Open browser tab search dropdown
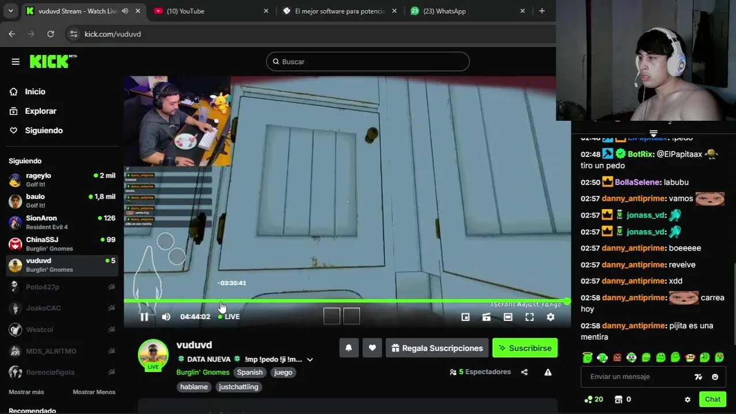Screen dimensions: 736x414 tap(10, 11)
